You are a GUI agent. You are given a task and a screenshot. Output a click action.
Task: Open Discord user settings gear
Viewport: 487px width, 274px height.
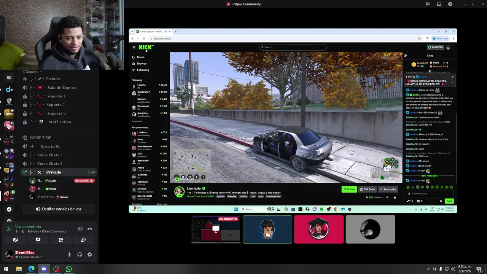[90, 255]
